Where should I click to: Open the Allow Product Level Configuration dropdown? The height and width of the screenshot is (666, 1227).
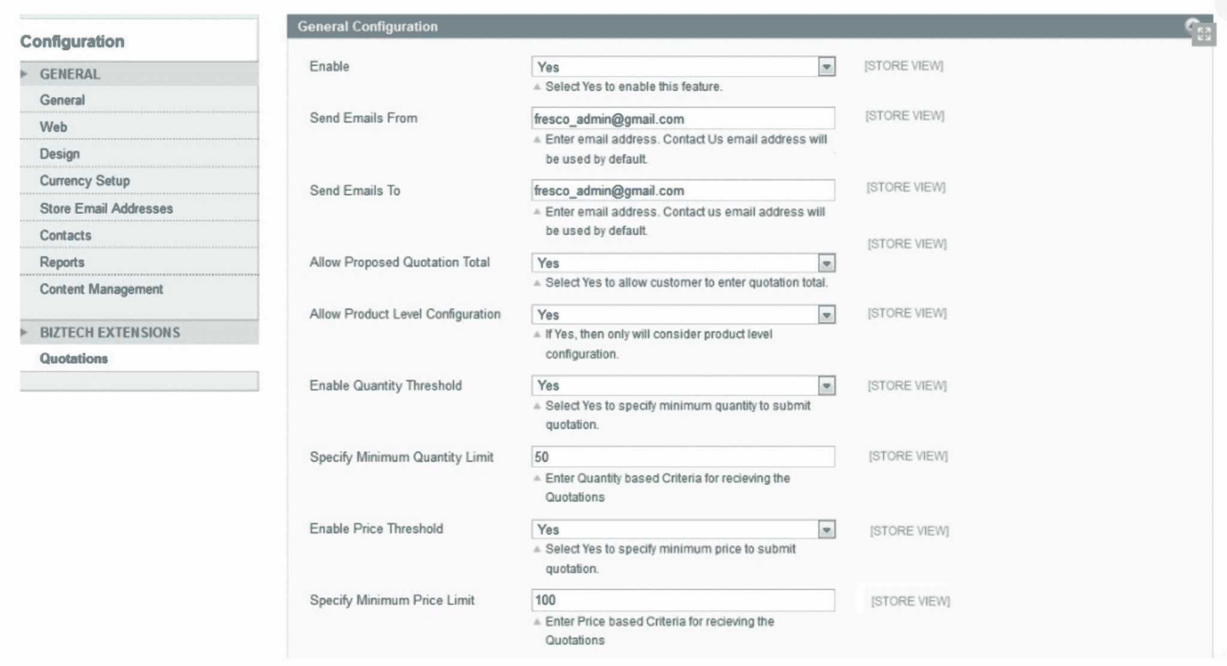683,314
